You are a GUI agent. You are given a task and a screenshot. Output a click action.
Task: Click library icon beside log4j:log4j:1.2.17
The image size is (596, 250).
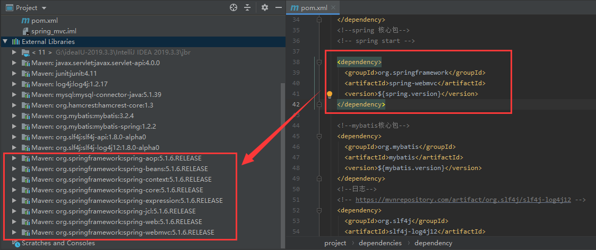point(25,84)
